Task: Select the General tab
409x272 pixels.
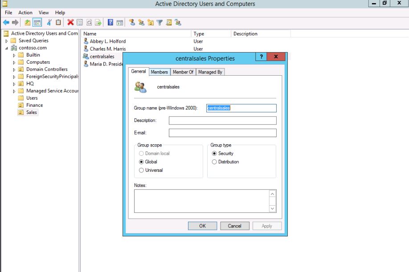Action: 139,71
